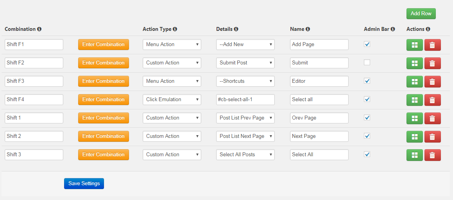This screenshot has width=453, height=200.
Task: Click the green grid icon for Shift F3 row
Action: click(x=414, y=82)
